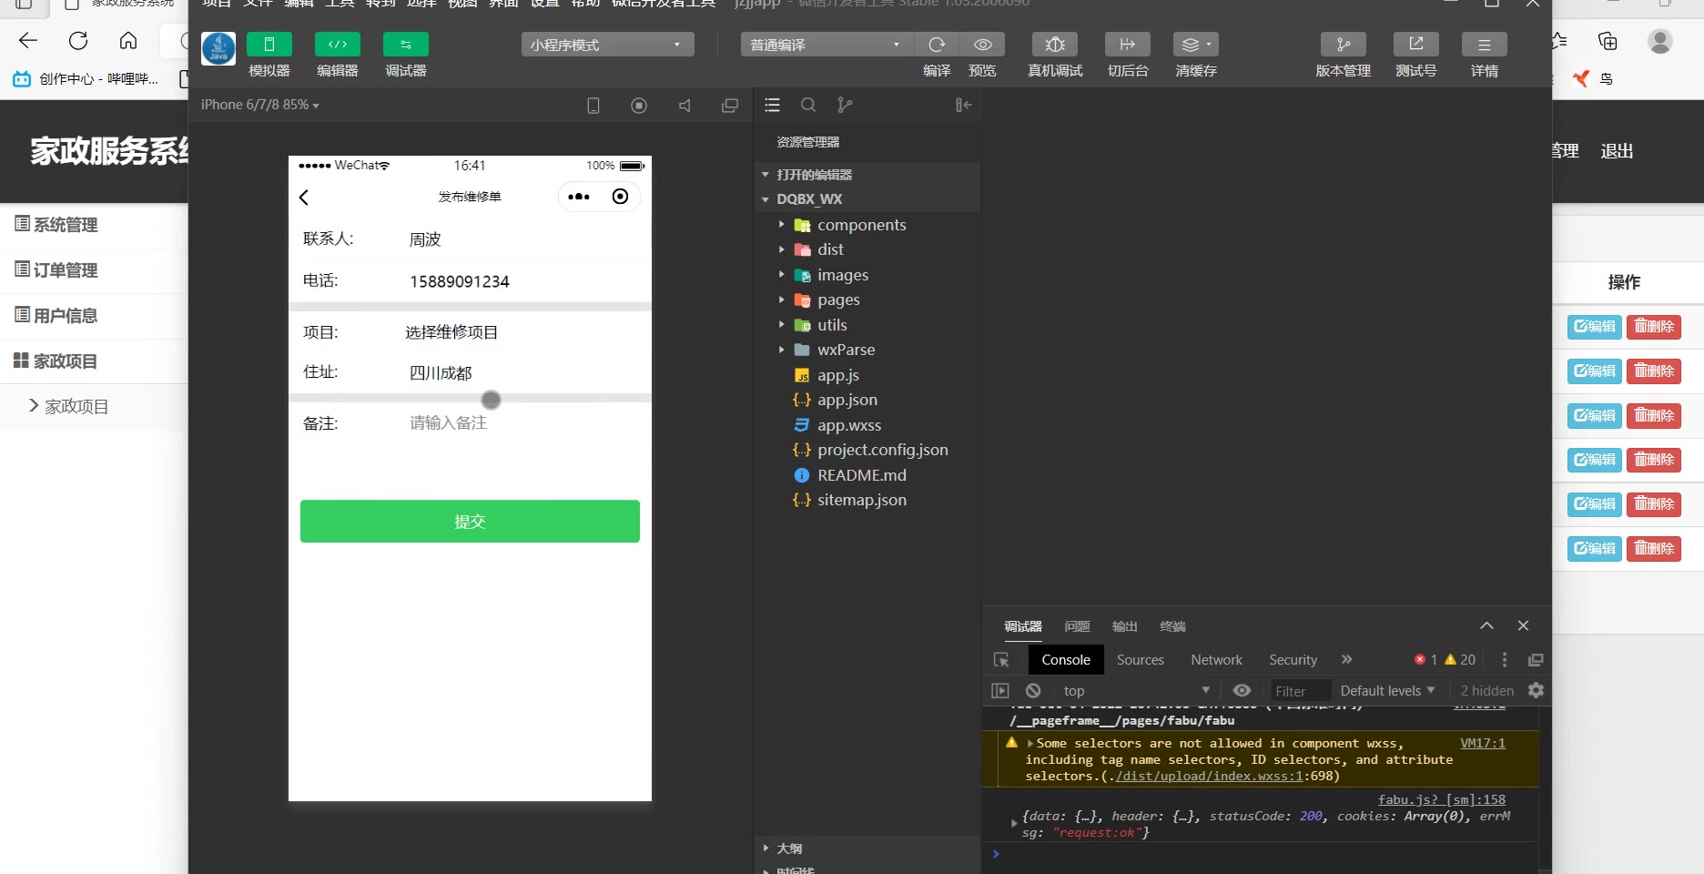Toggle the debugger panel button

click(x=406, y=45)
